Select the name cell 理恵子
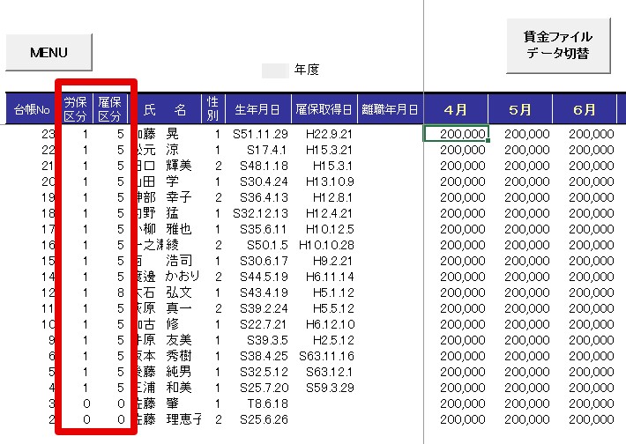Image resolution: width=626 pixels, height=444 pixels. 184,419
